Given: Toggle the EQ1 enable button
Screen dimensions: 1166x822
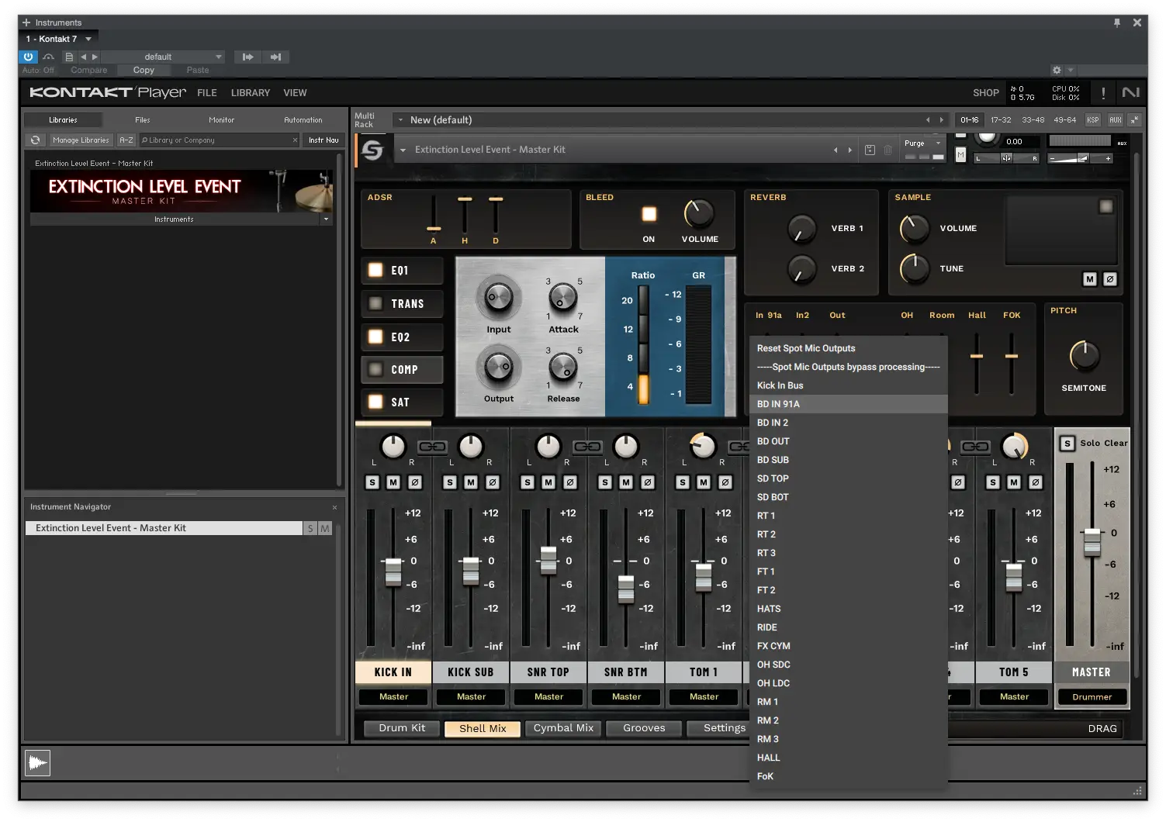Looking at the screenshot, I should [x=375, y=270].
